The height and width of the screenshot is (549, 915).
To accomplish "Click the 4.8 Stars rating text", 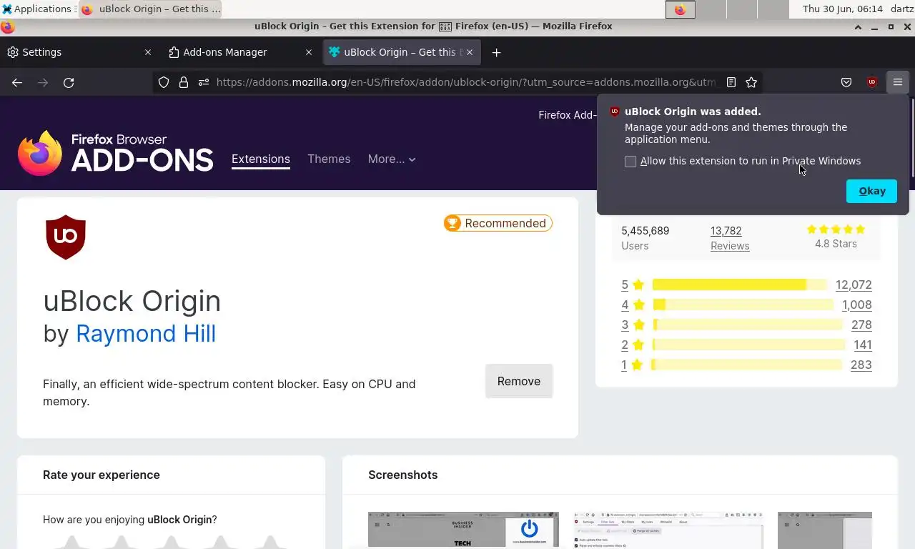I will click(836, 244).
